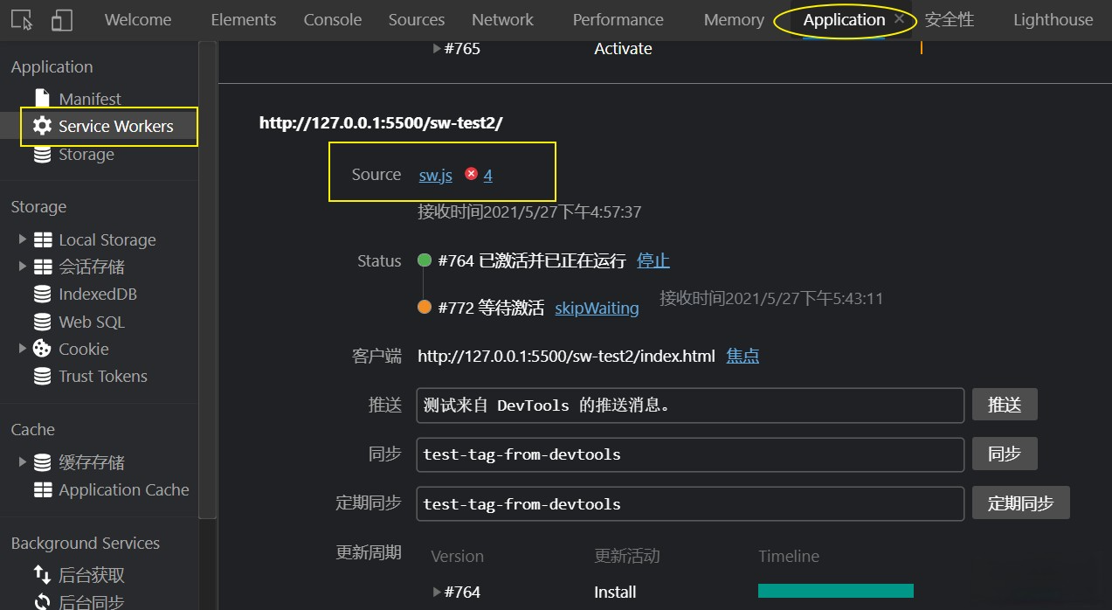The height and width of the screenshot is (610, 1112).
Task: Toggle device emulation toolbar icon
Action: tap(61, 20)
